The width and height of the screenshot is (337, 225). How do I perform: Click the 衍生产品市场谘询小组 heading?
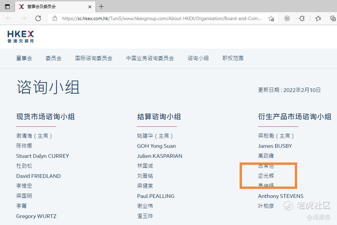click(294, 117)
